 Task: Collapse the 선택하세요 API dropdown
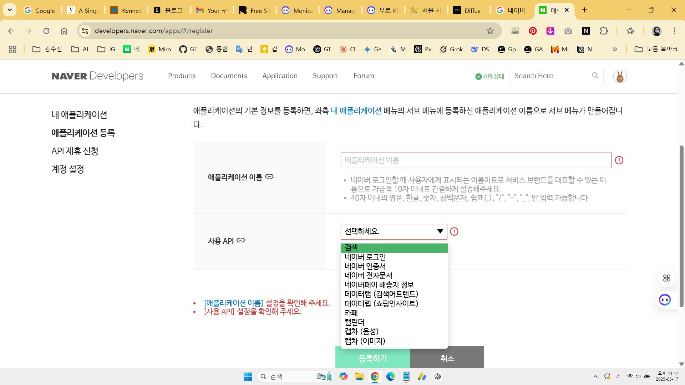pyautogui.click(x=394, y=232)
